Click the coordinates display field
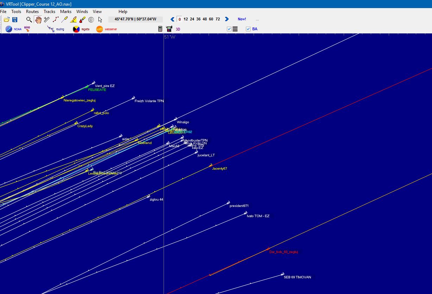This screenshot has height=294, width=432. (x=135, y=19)
